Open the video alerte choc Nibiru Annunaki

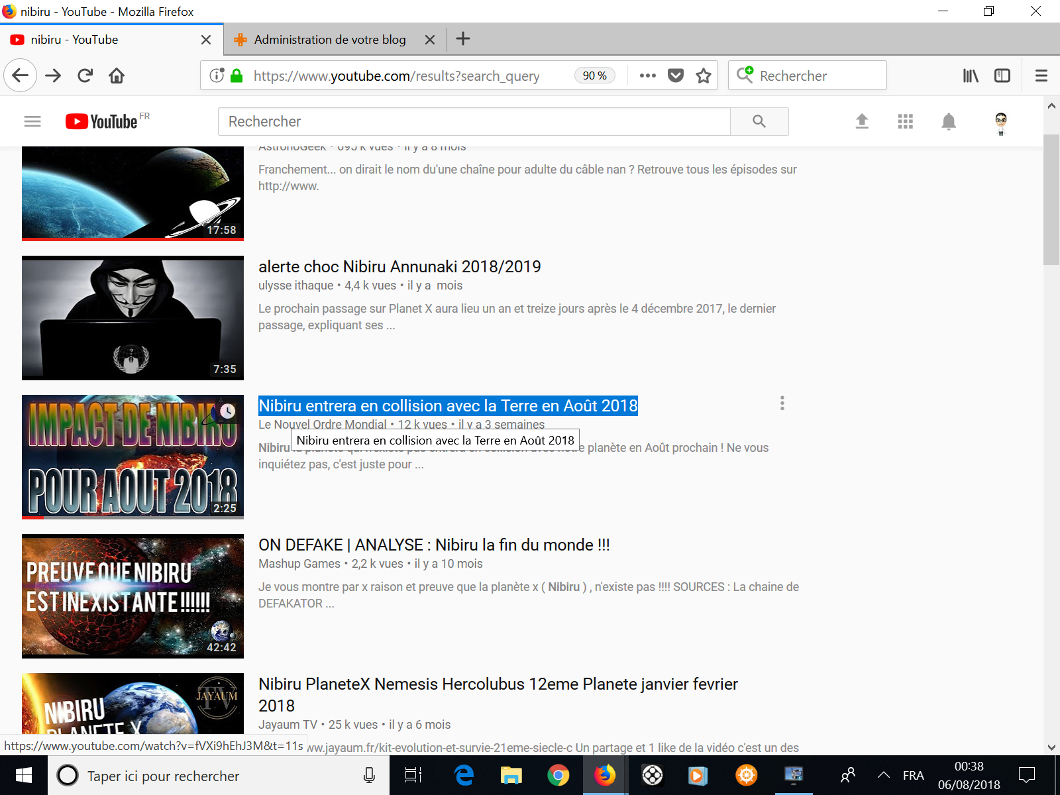click(x=399, y=266)
